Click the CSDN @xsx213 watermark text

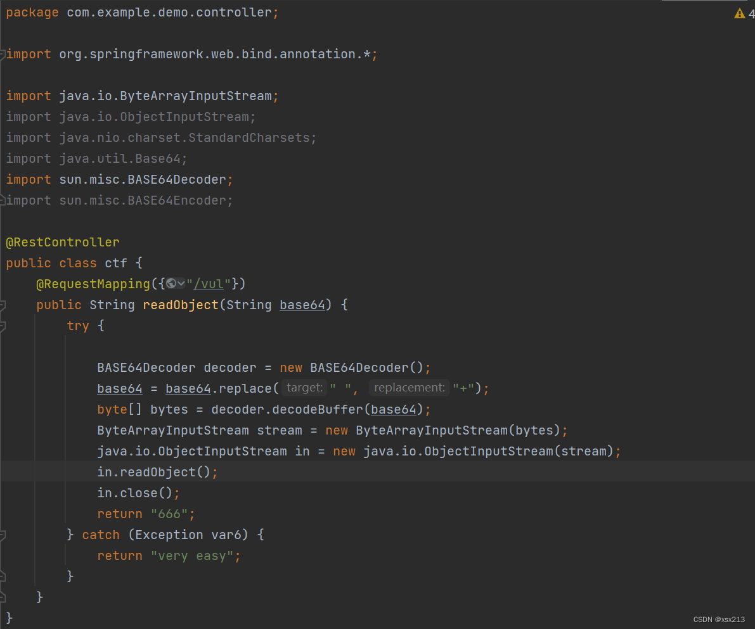(719, 619)
